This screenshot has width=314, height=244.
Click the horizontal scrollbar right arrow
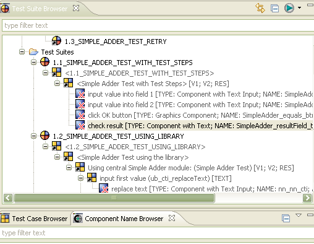pos(307,198)
